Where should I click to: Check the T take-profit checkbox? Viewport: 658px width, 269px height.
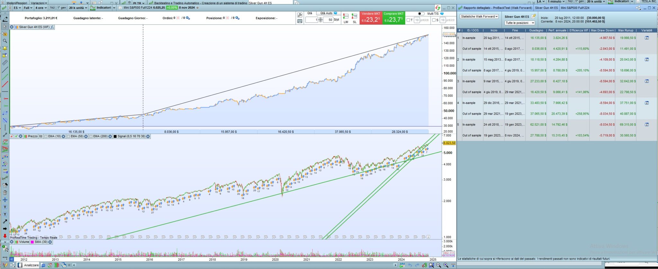(408, 20)
